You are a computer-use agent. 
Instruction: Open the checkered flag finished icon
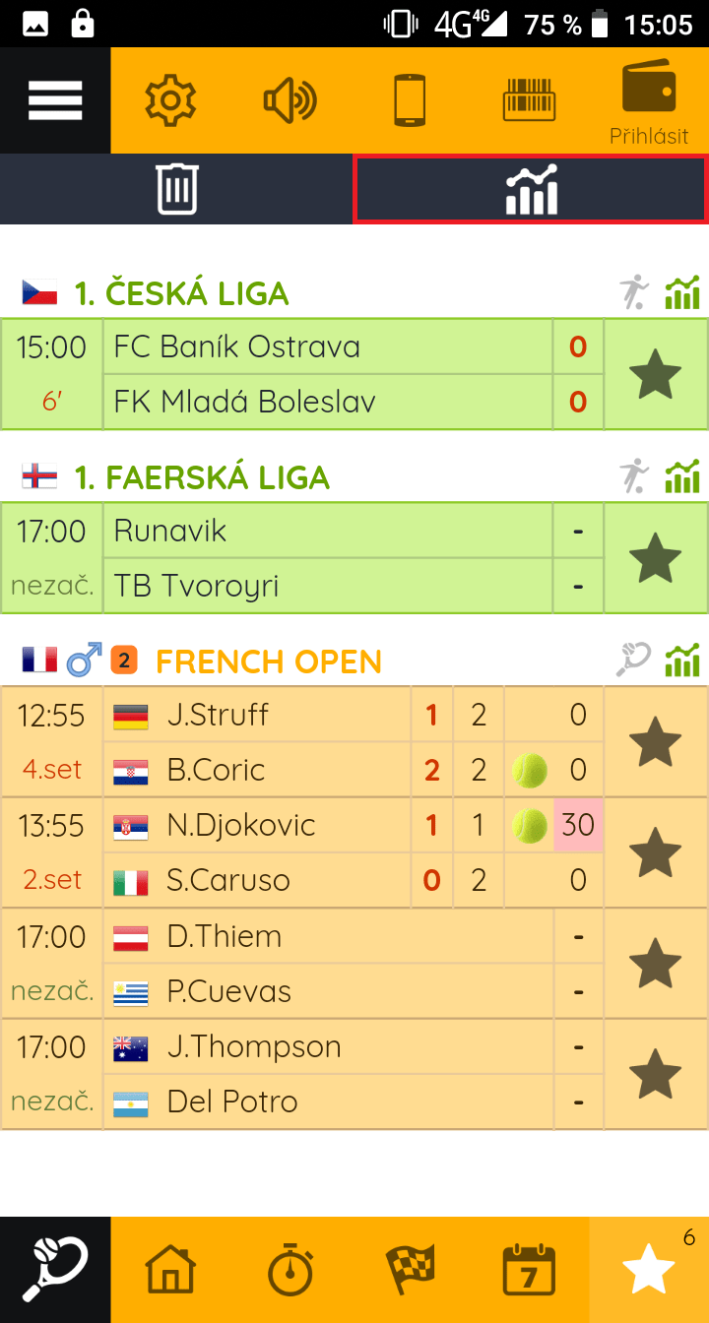tap(410, 1270)
